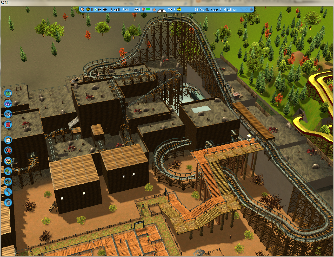
Task: Select the trash can delete tool
Action: point(8,202)
